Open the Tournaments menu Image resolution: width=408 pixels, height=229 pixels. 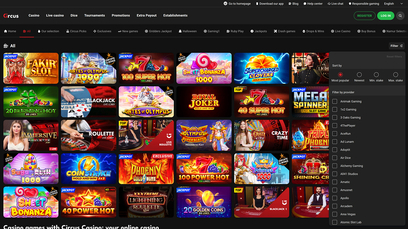[94, 15]
